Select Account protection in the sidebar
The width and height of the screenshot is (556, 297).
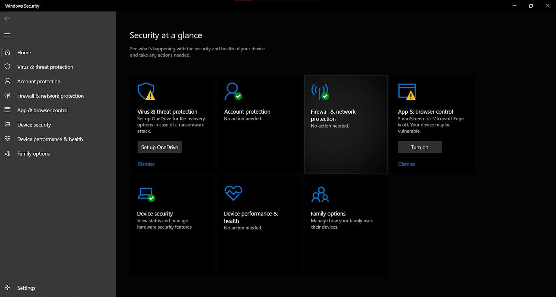tap(58, 81)
